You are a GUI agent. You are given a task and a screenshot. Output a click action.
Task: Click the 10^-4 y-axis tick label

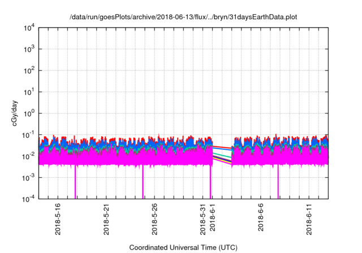point(29,199)
